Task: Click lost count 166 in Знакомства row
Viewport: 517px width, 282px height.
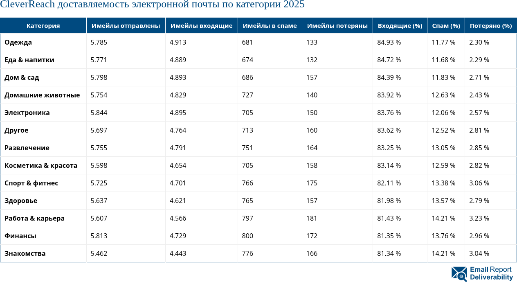Action: tap(312, 253)
